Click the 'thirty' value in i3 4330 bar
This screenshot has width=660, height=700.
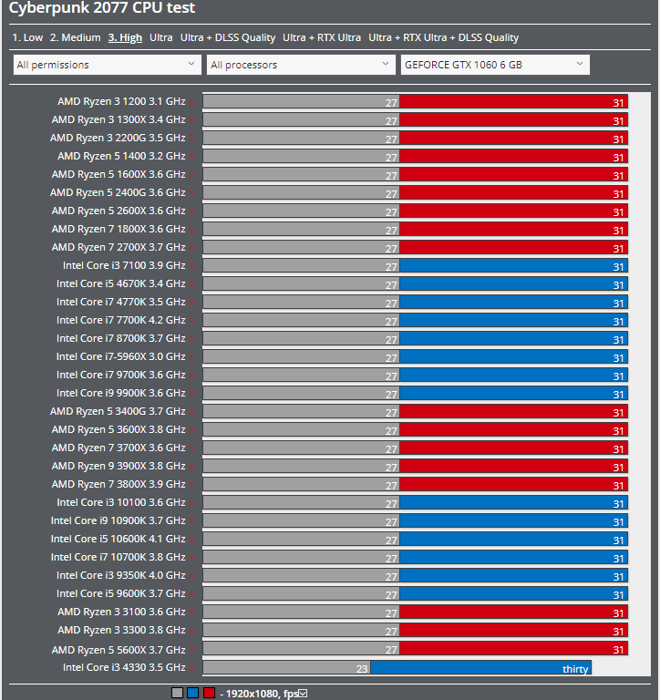pos(575,669)
